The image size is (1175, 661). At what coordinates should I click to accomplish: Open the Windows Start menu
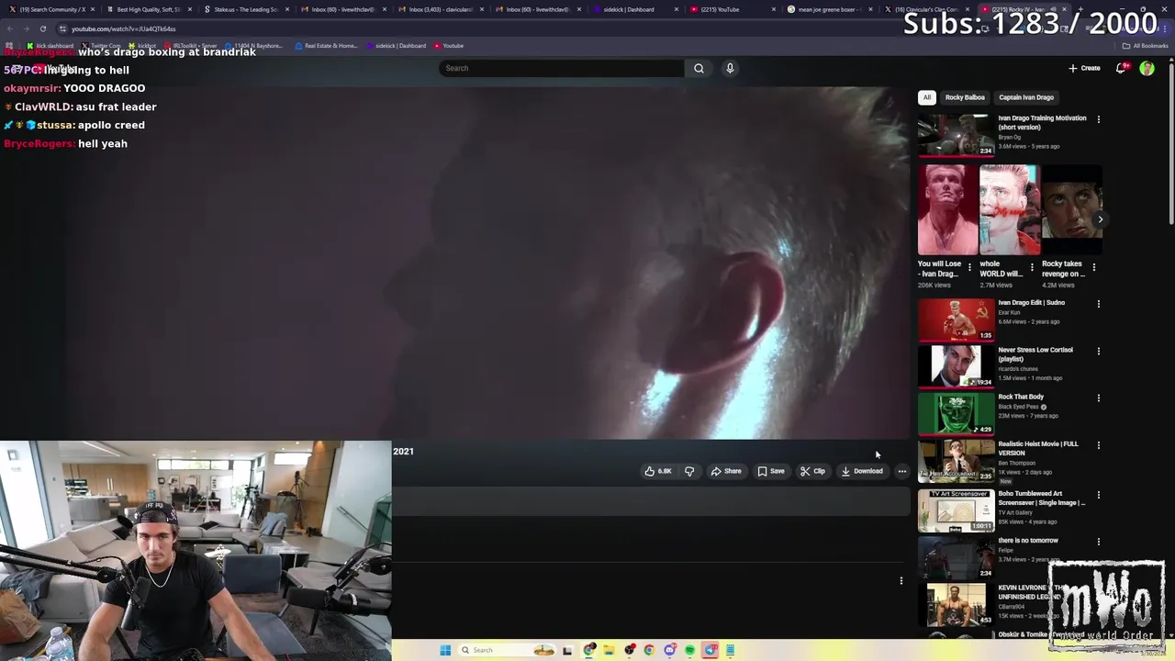[445, 650]
